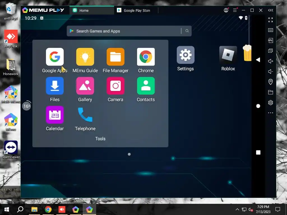This screenshot has width=287, height=215.
Task: Tap the Android back triangle button
Action: (258, 60)
